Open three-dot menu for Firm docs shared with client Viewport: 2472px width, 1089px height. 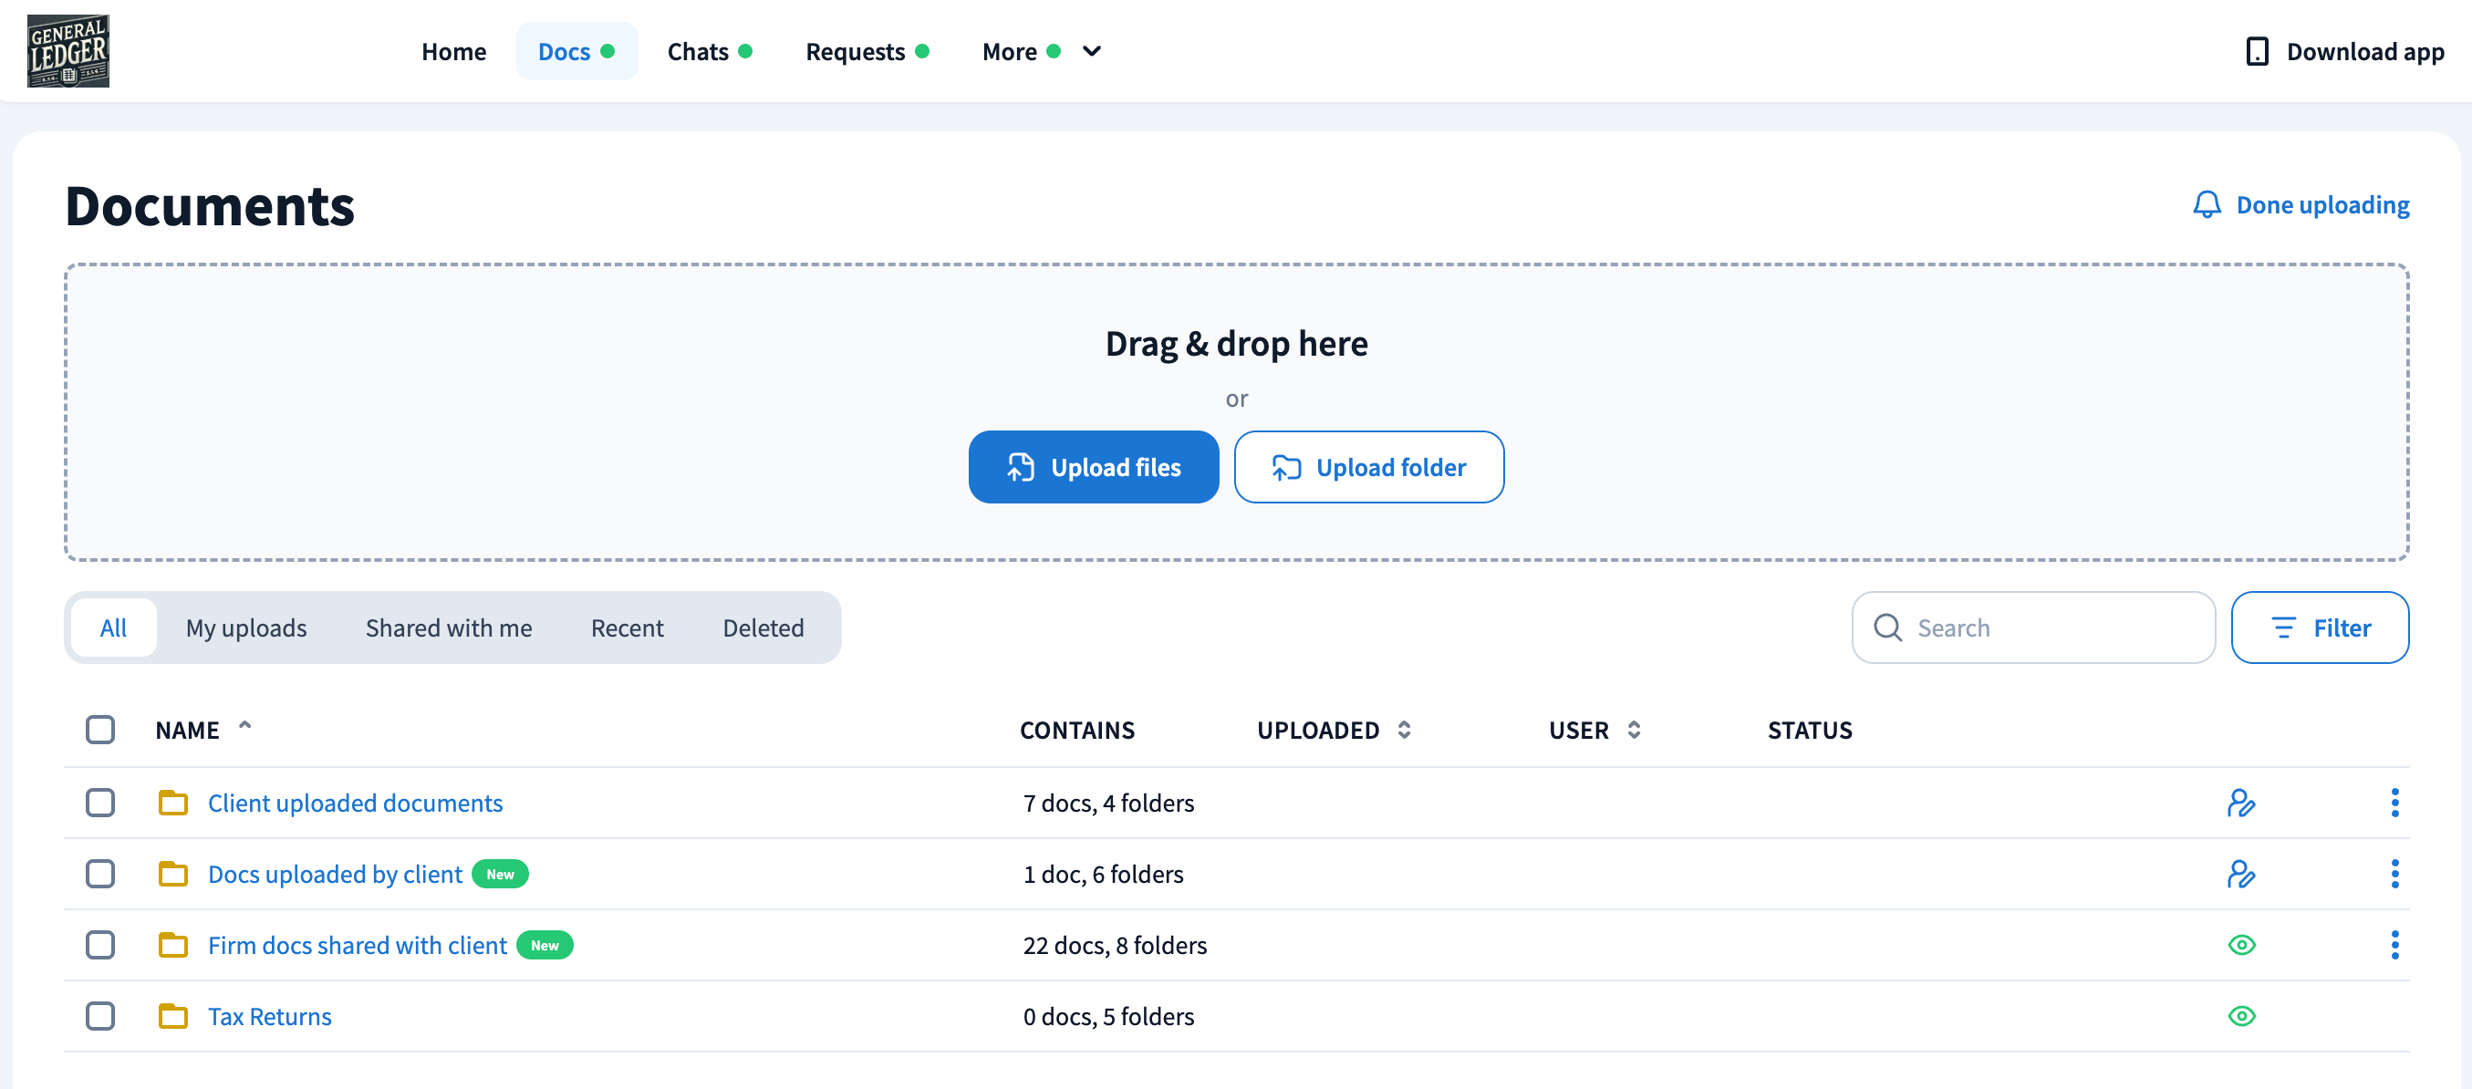pyautogui.click(x=2394, y=944)
